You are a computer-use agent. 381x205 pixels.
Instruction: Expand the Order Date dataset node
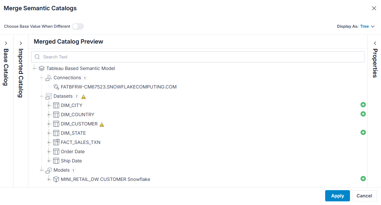(x=49, y=152)
